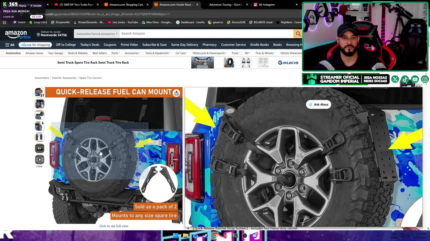Open the Twitch bookmark

click(x=19, y=22)
